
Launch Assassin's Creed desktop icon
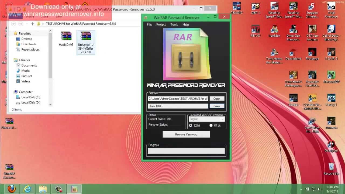(312, 79)
